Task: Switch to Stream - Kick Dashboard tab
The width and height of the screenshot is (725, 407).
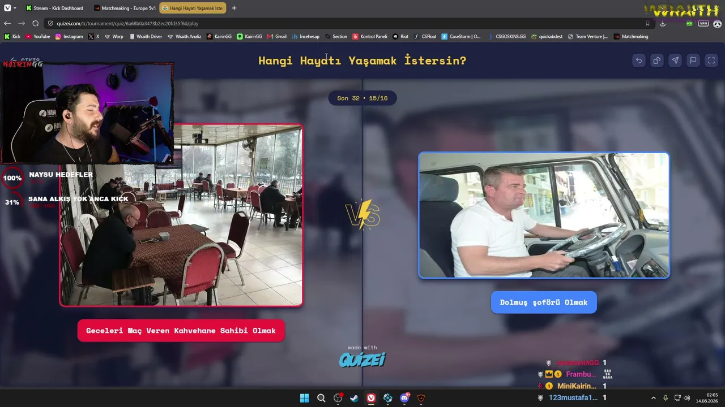Action: click(56, 8)
